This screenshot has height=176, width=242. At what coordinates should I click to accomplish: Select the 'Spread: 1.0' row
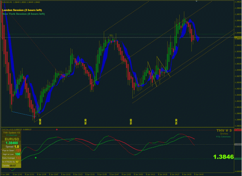11,147
